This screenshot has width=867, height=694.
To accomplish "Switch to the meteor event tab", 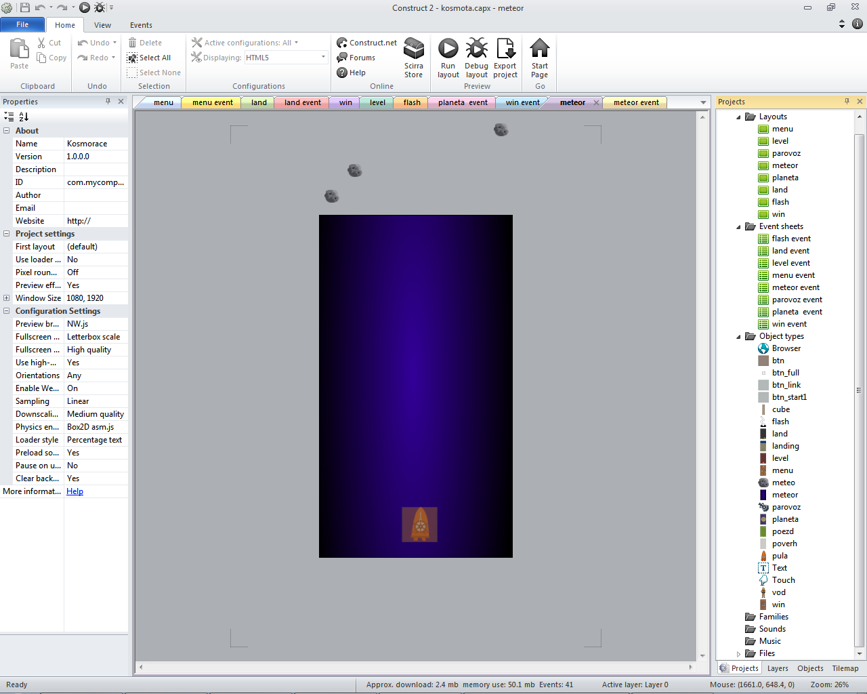I will coord(635,103).
